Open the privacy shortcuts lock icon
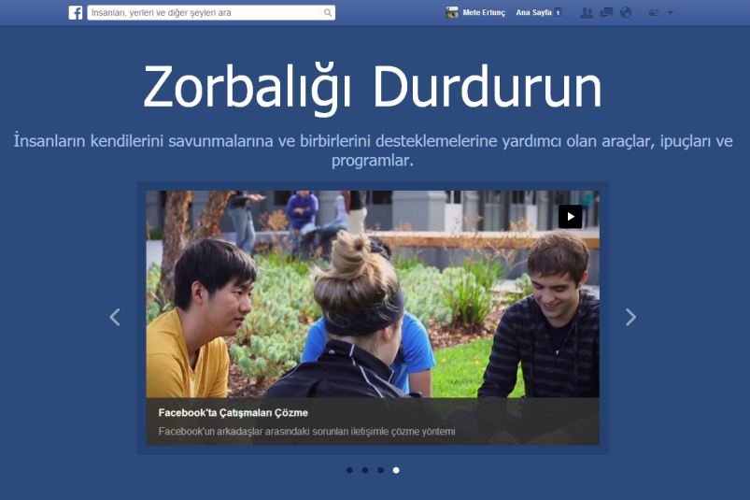The height and width of the screenshot is (500, 750). (654, 13)
